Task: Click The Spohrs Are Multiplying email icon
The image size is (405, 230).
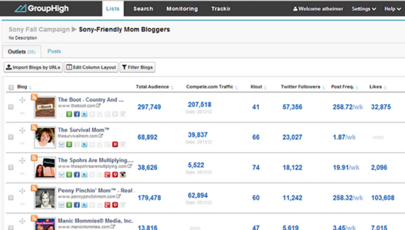Action: pos(61,175)
